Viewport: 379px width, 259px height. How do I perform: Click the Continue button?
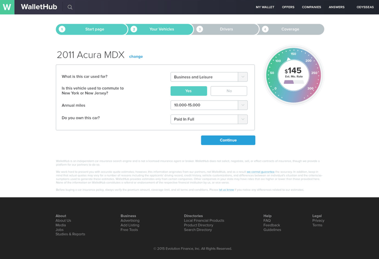click(228, 140)
